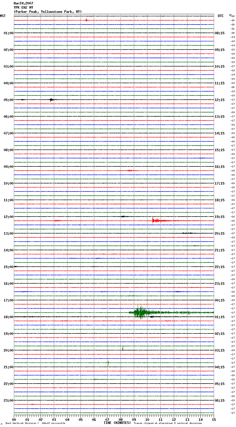Click minute tick 05 on the time axis
The height and width of the screenshot is (427, 236).
pos(81,419)
